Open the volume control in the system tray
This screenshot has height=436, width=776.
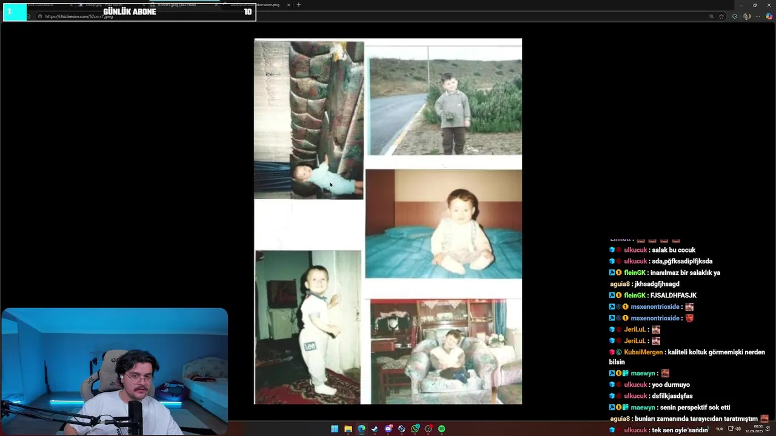point(738,429)
